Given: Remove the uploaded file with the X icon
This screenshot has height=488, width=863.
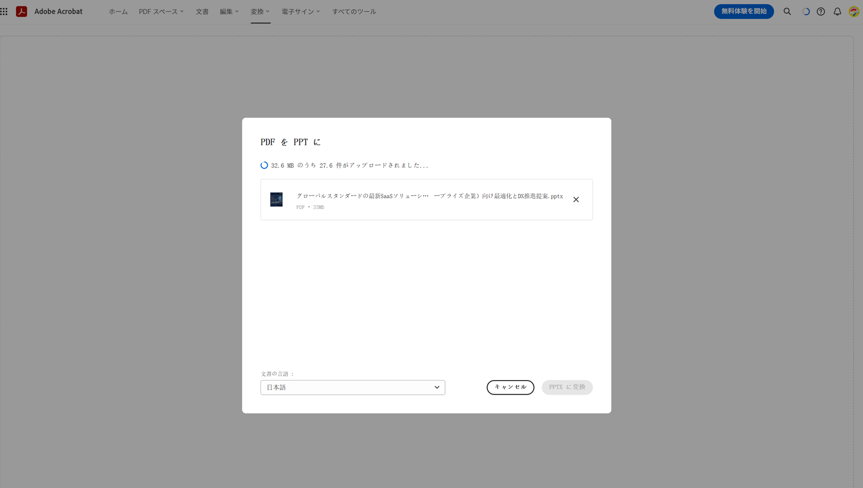Looking at the screenshot, I should coord(576,200).
